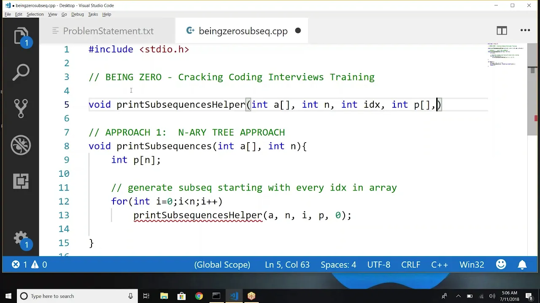Change the Win32 configuration
The height and width of the screenshot is (303, 540).
tap(472, 265)
